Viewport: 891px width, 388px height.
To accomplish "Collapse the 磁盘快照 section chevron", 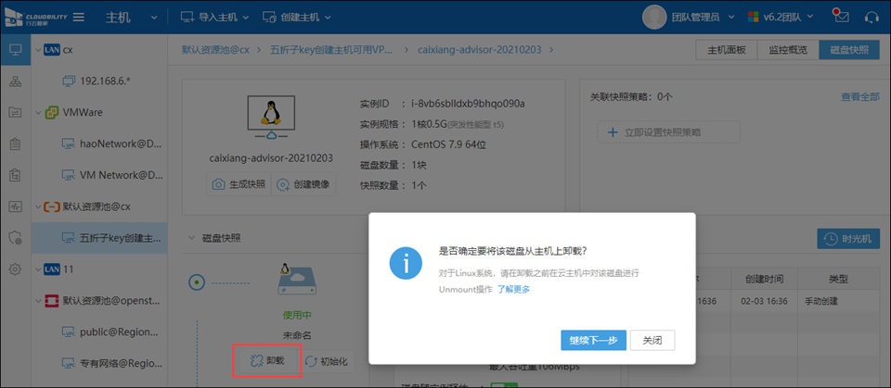I will (190, 238).
